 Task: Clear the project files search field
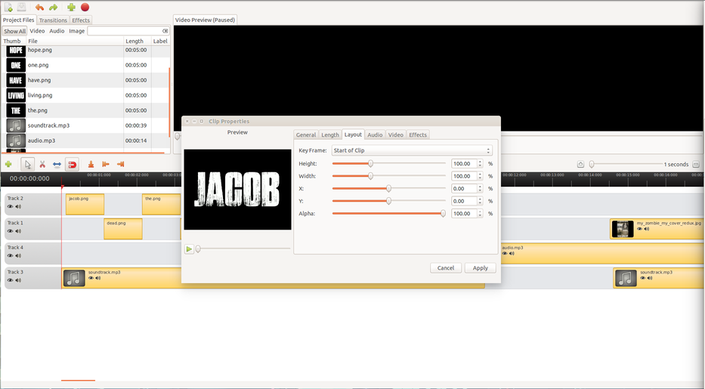(x=165, y=31)
